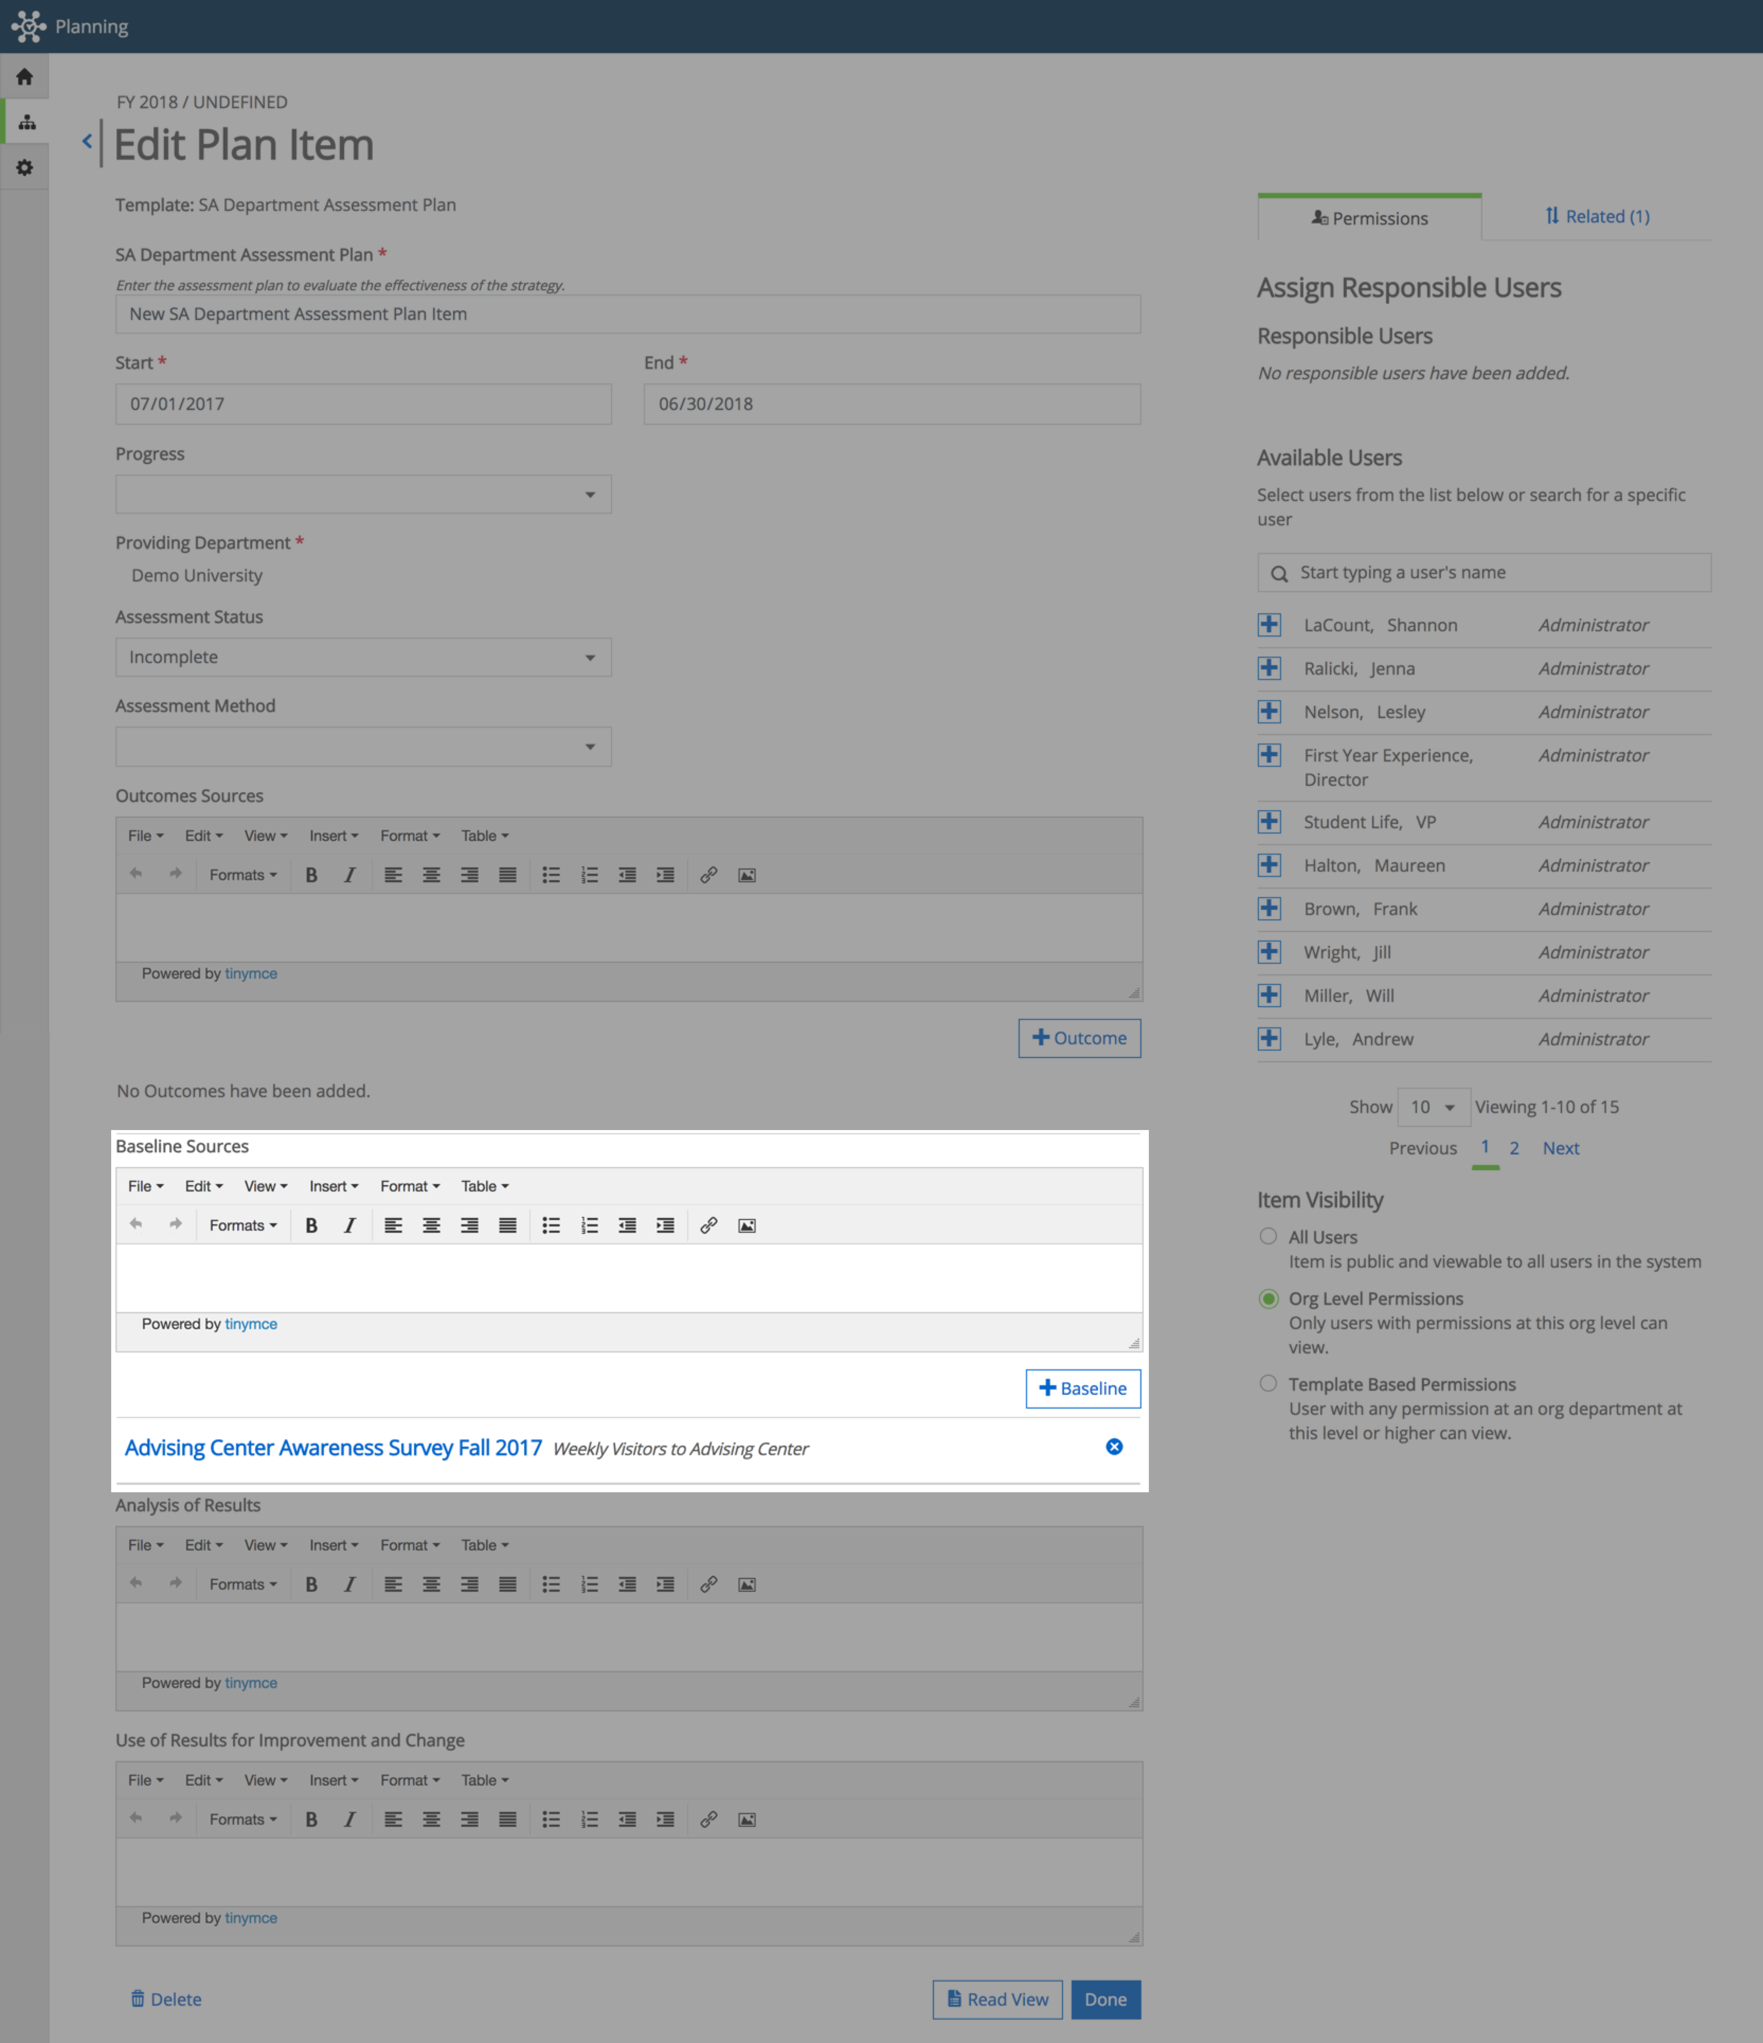Screen dimensions: 1763x2043
Task: Open View menu in Baseline Sources editor
Action: [266, 1186]
